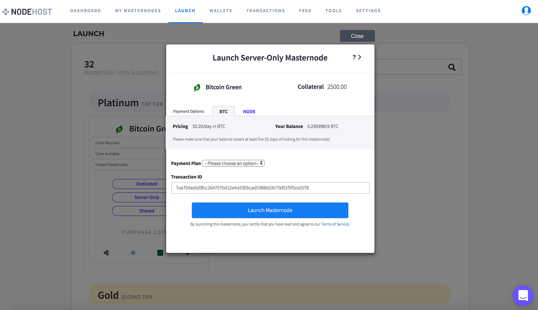Close the launch dialog with the Close button
This screenshot has height=310, width=538.
(x=357, y=36)
